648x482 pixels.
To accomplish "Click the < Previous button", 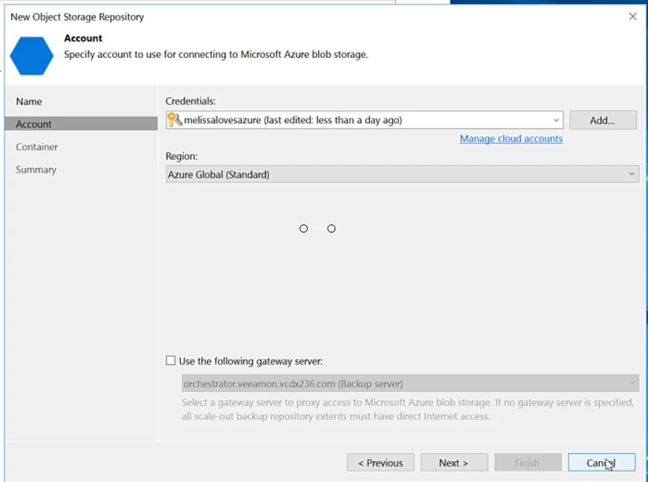I will pos(380,463).
